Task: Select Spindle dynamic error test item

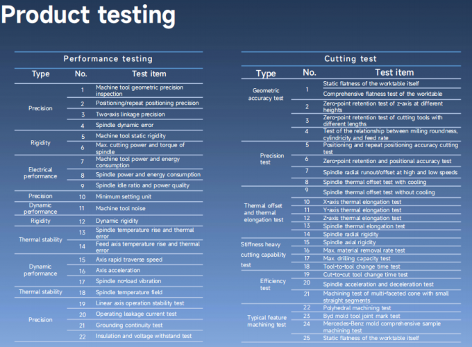Action: [125, 125]
